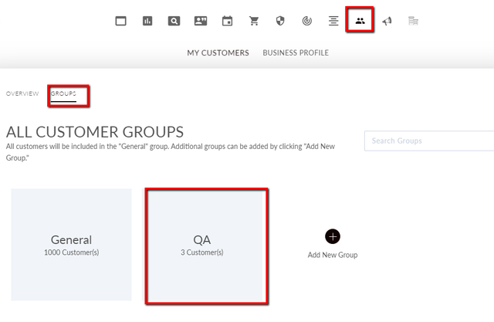The width and height of the screenshot is (494, 322).
Task: Open the radar target icon
Action: pos(307,21)
